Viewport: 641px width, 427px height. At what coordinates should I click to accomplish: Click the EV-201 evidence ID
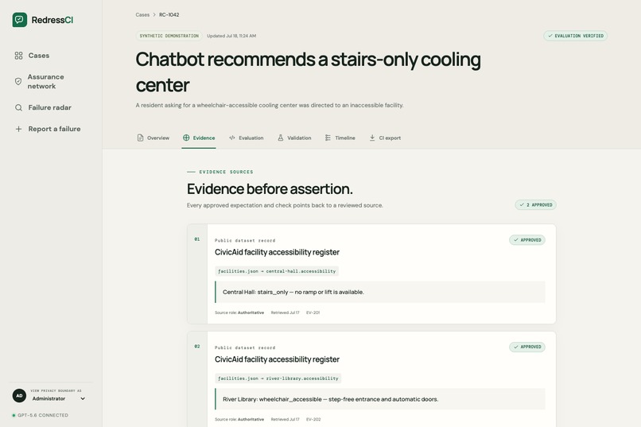[313, 312]
